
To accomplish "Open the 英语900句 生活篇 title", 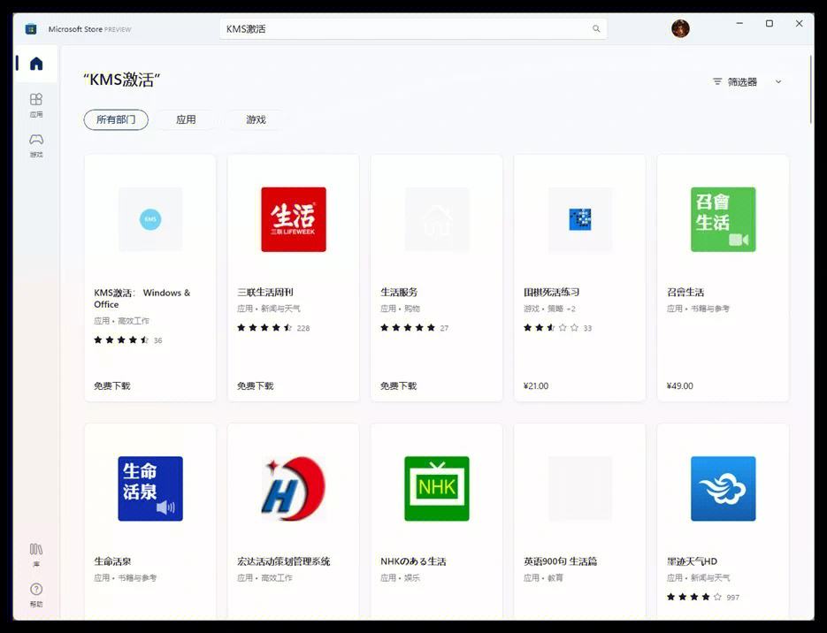I will [561, 561].
